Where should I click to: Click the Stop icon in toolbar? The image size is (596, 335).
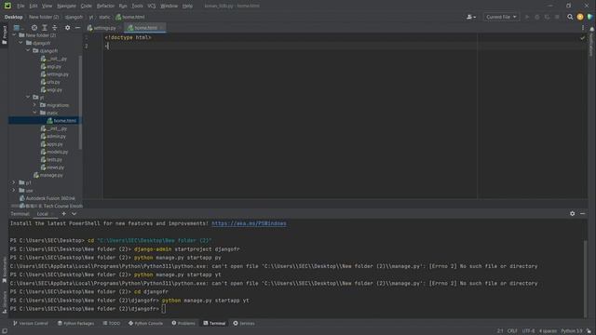557,17
